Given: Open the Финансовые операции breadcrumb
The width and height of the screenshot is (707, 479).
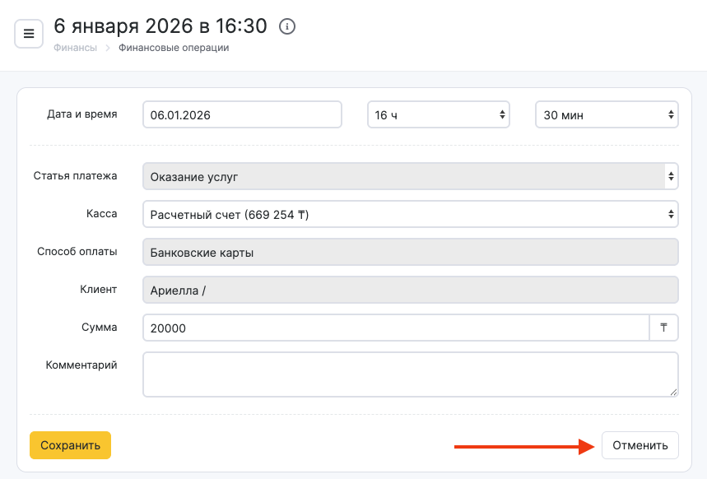Looking at the screenshot, I should coord(174,48).
